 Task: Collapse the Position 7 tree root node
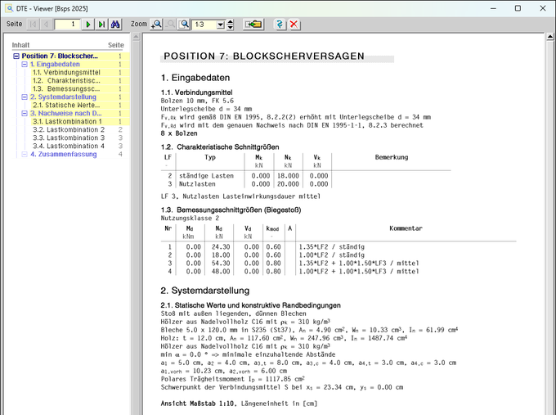point(16,56)
